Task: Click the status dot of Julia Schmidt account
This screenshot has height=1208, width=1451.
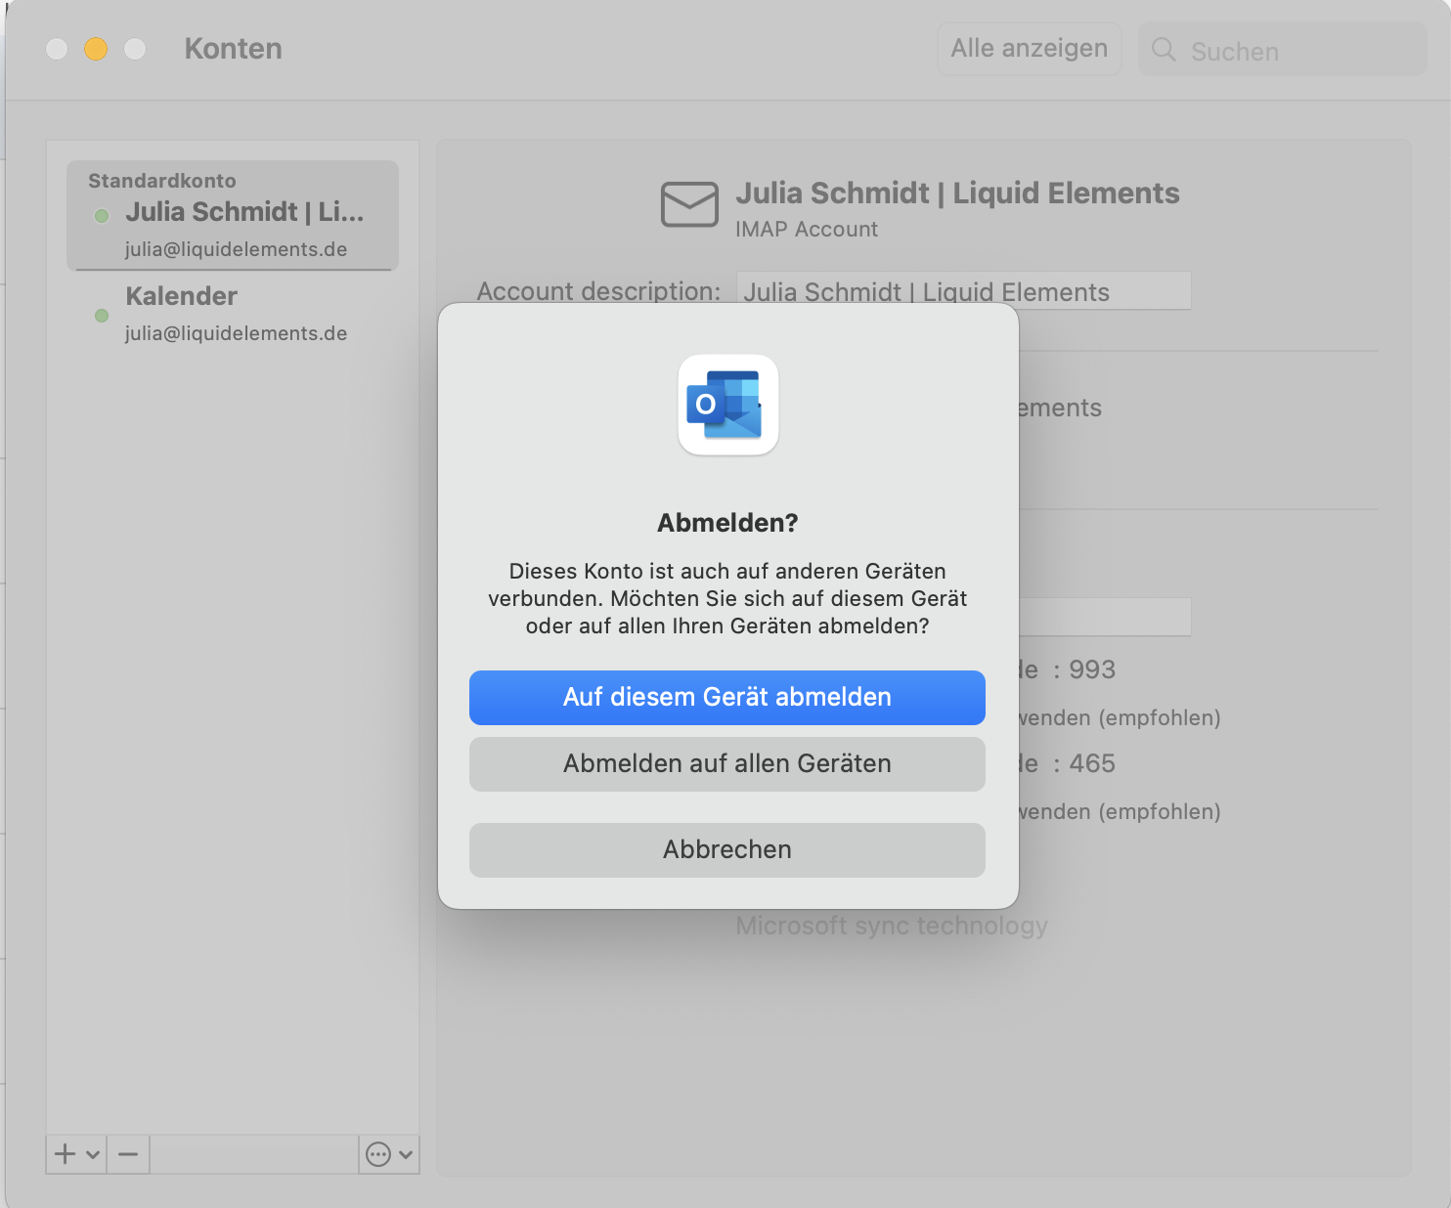Action: pyautogui.click(x=102, y=216)
